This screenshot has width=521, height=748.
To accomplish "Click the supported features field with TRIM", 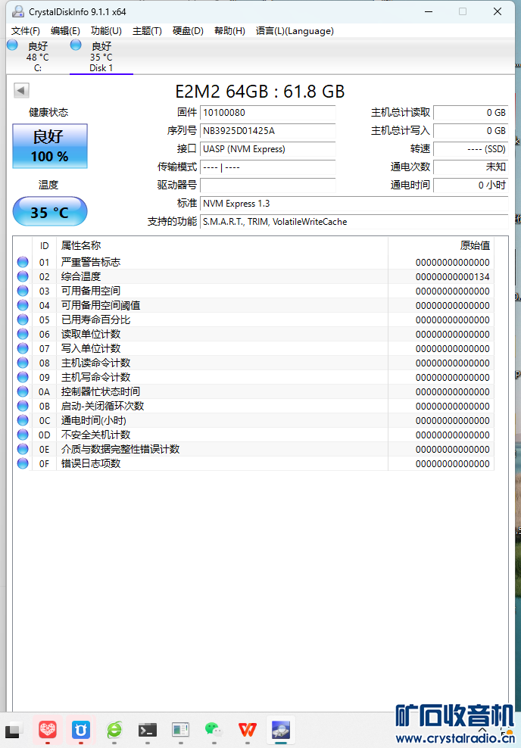I will [x=354, y=222].
